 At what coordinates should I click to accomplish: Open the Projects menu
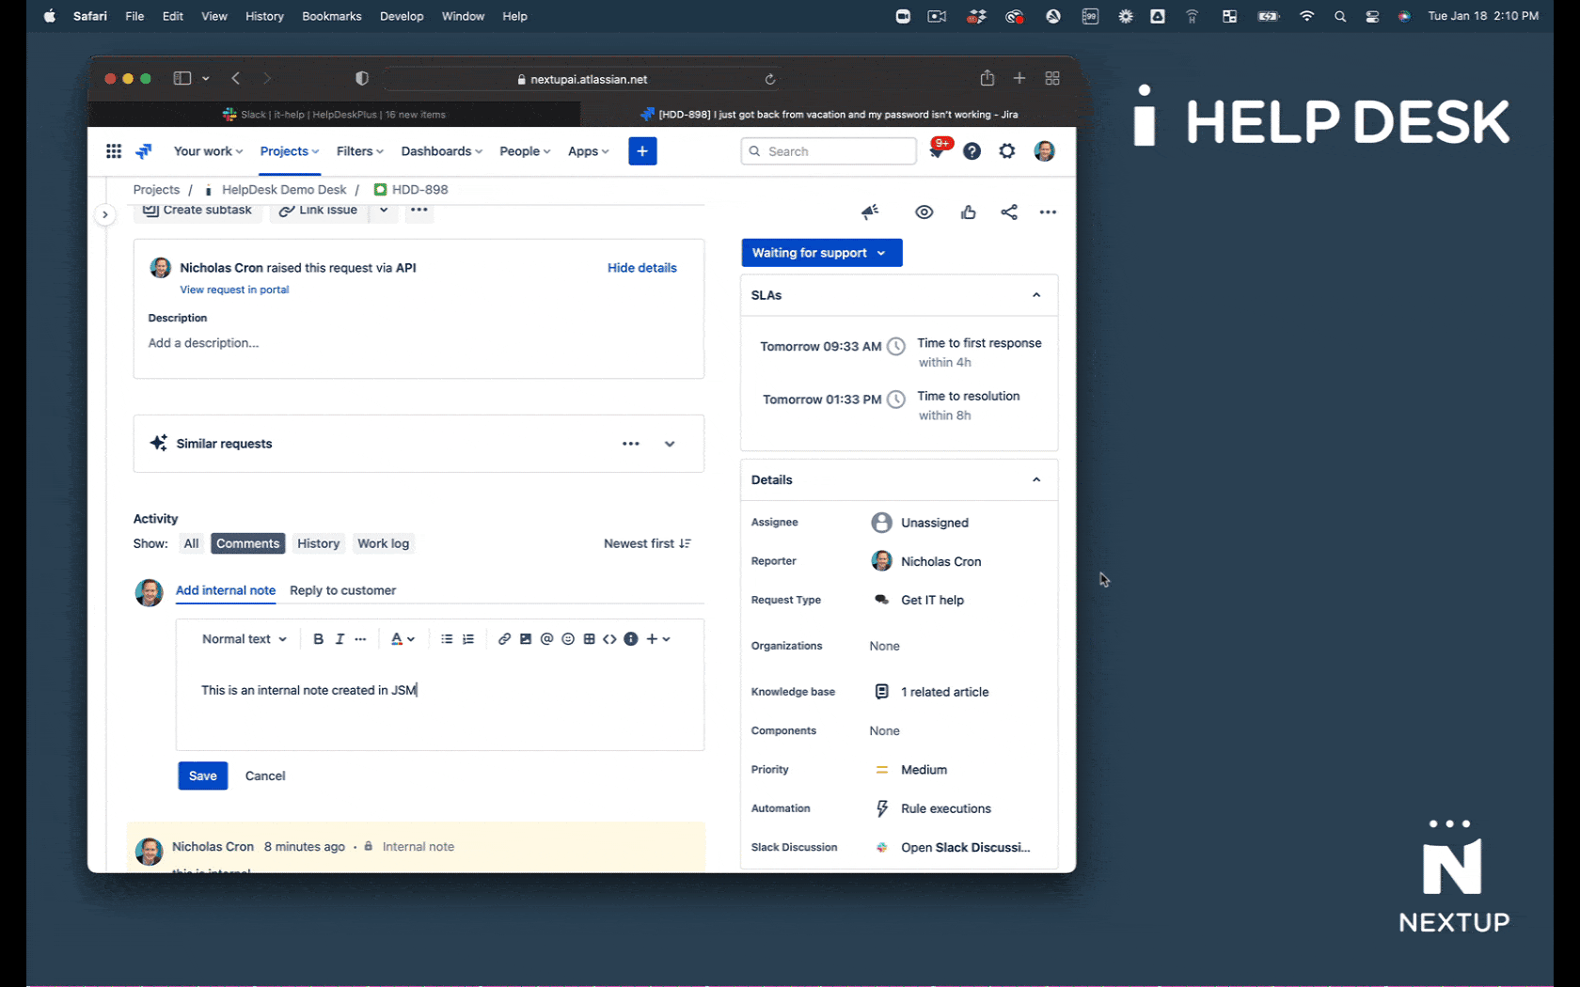(290, 151)
